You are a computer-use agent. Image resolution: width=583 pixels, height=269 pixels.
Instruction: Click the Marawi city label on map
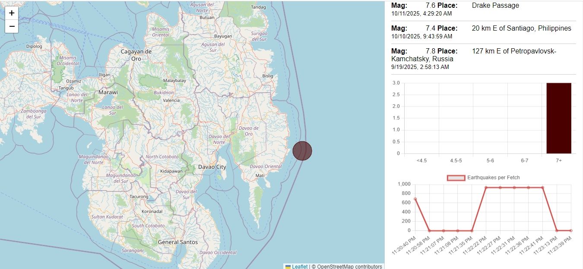108,92
